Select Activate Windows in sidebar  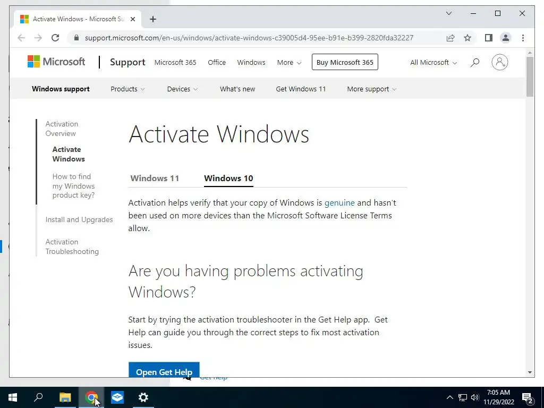click(x=69, y=154)
